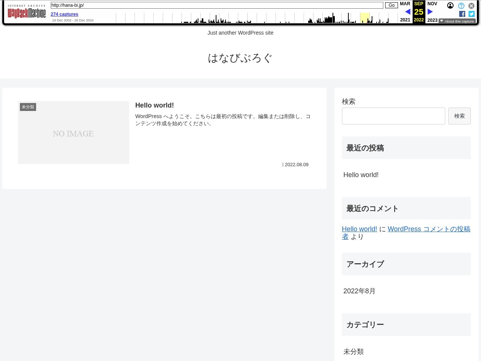Select year 2021 in timeline

[x=405, y=20]
